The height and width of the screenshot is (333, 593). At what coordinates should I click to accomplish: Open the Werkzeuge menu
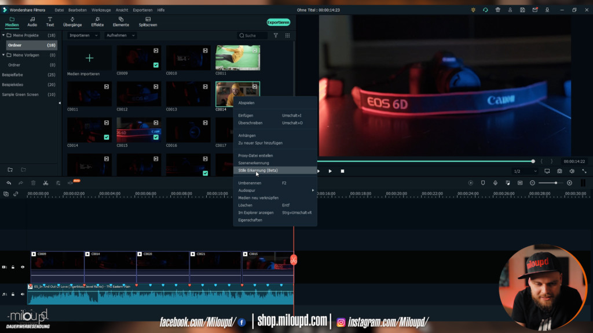101,10
